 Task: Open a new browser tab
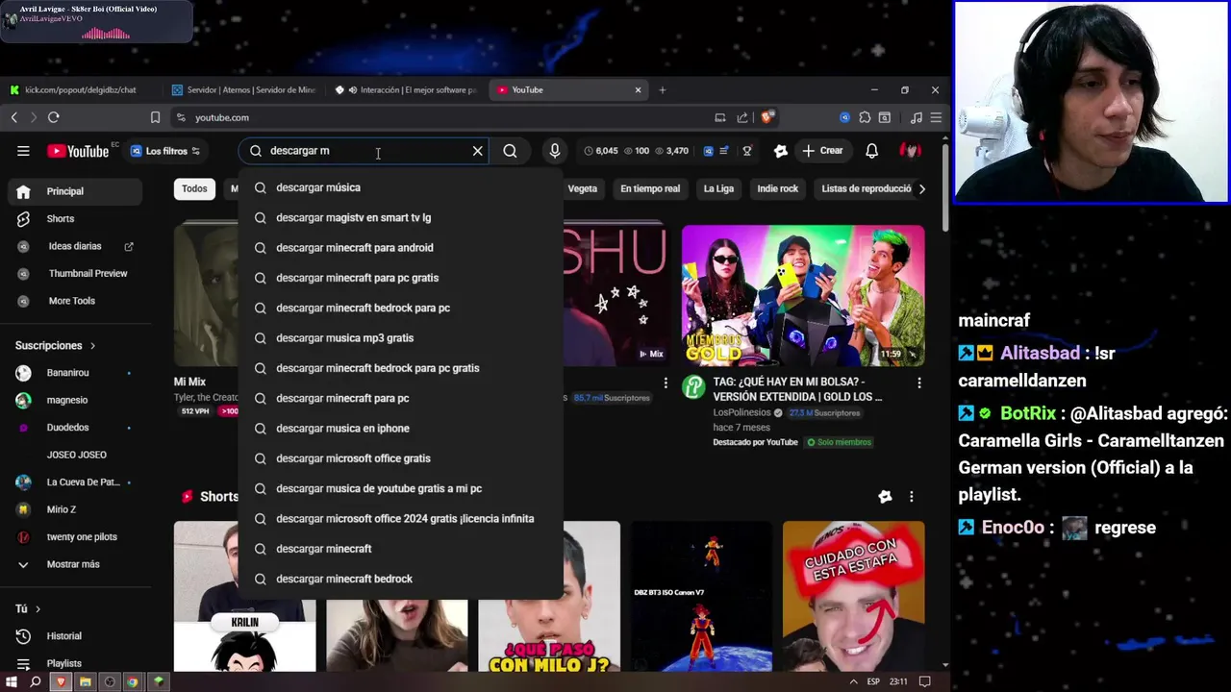(x=662, y=89)
